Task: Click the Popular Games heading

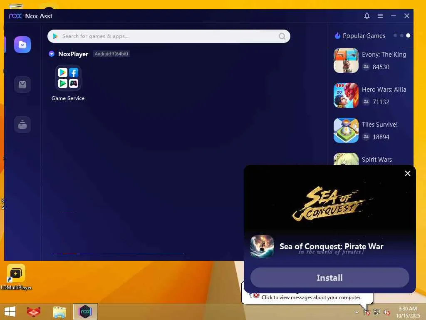Action: pyautogui.click(x=364, y=36)
